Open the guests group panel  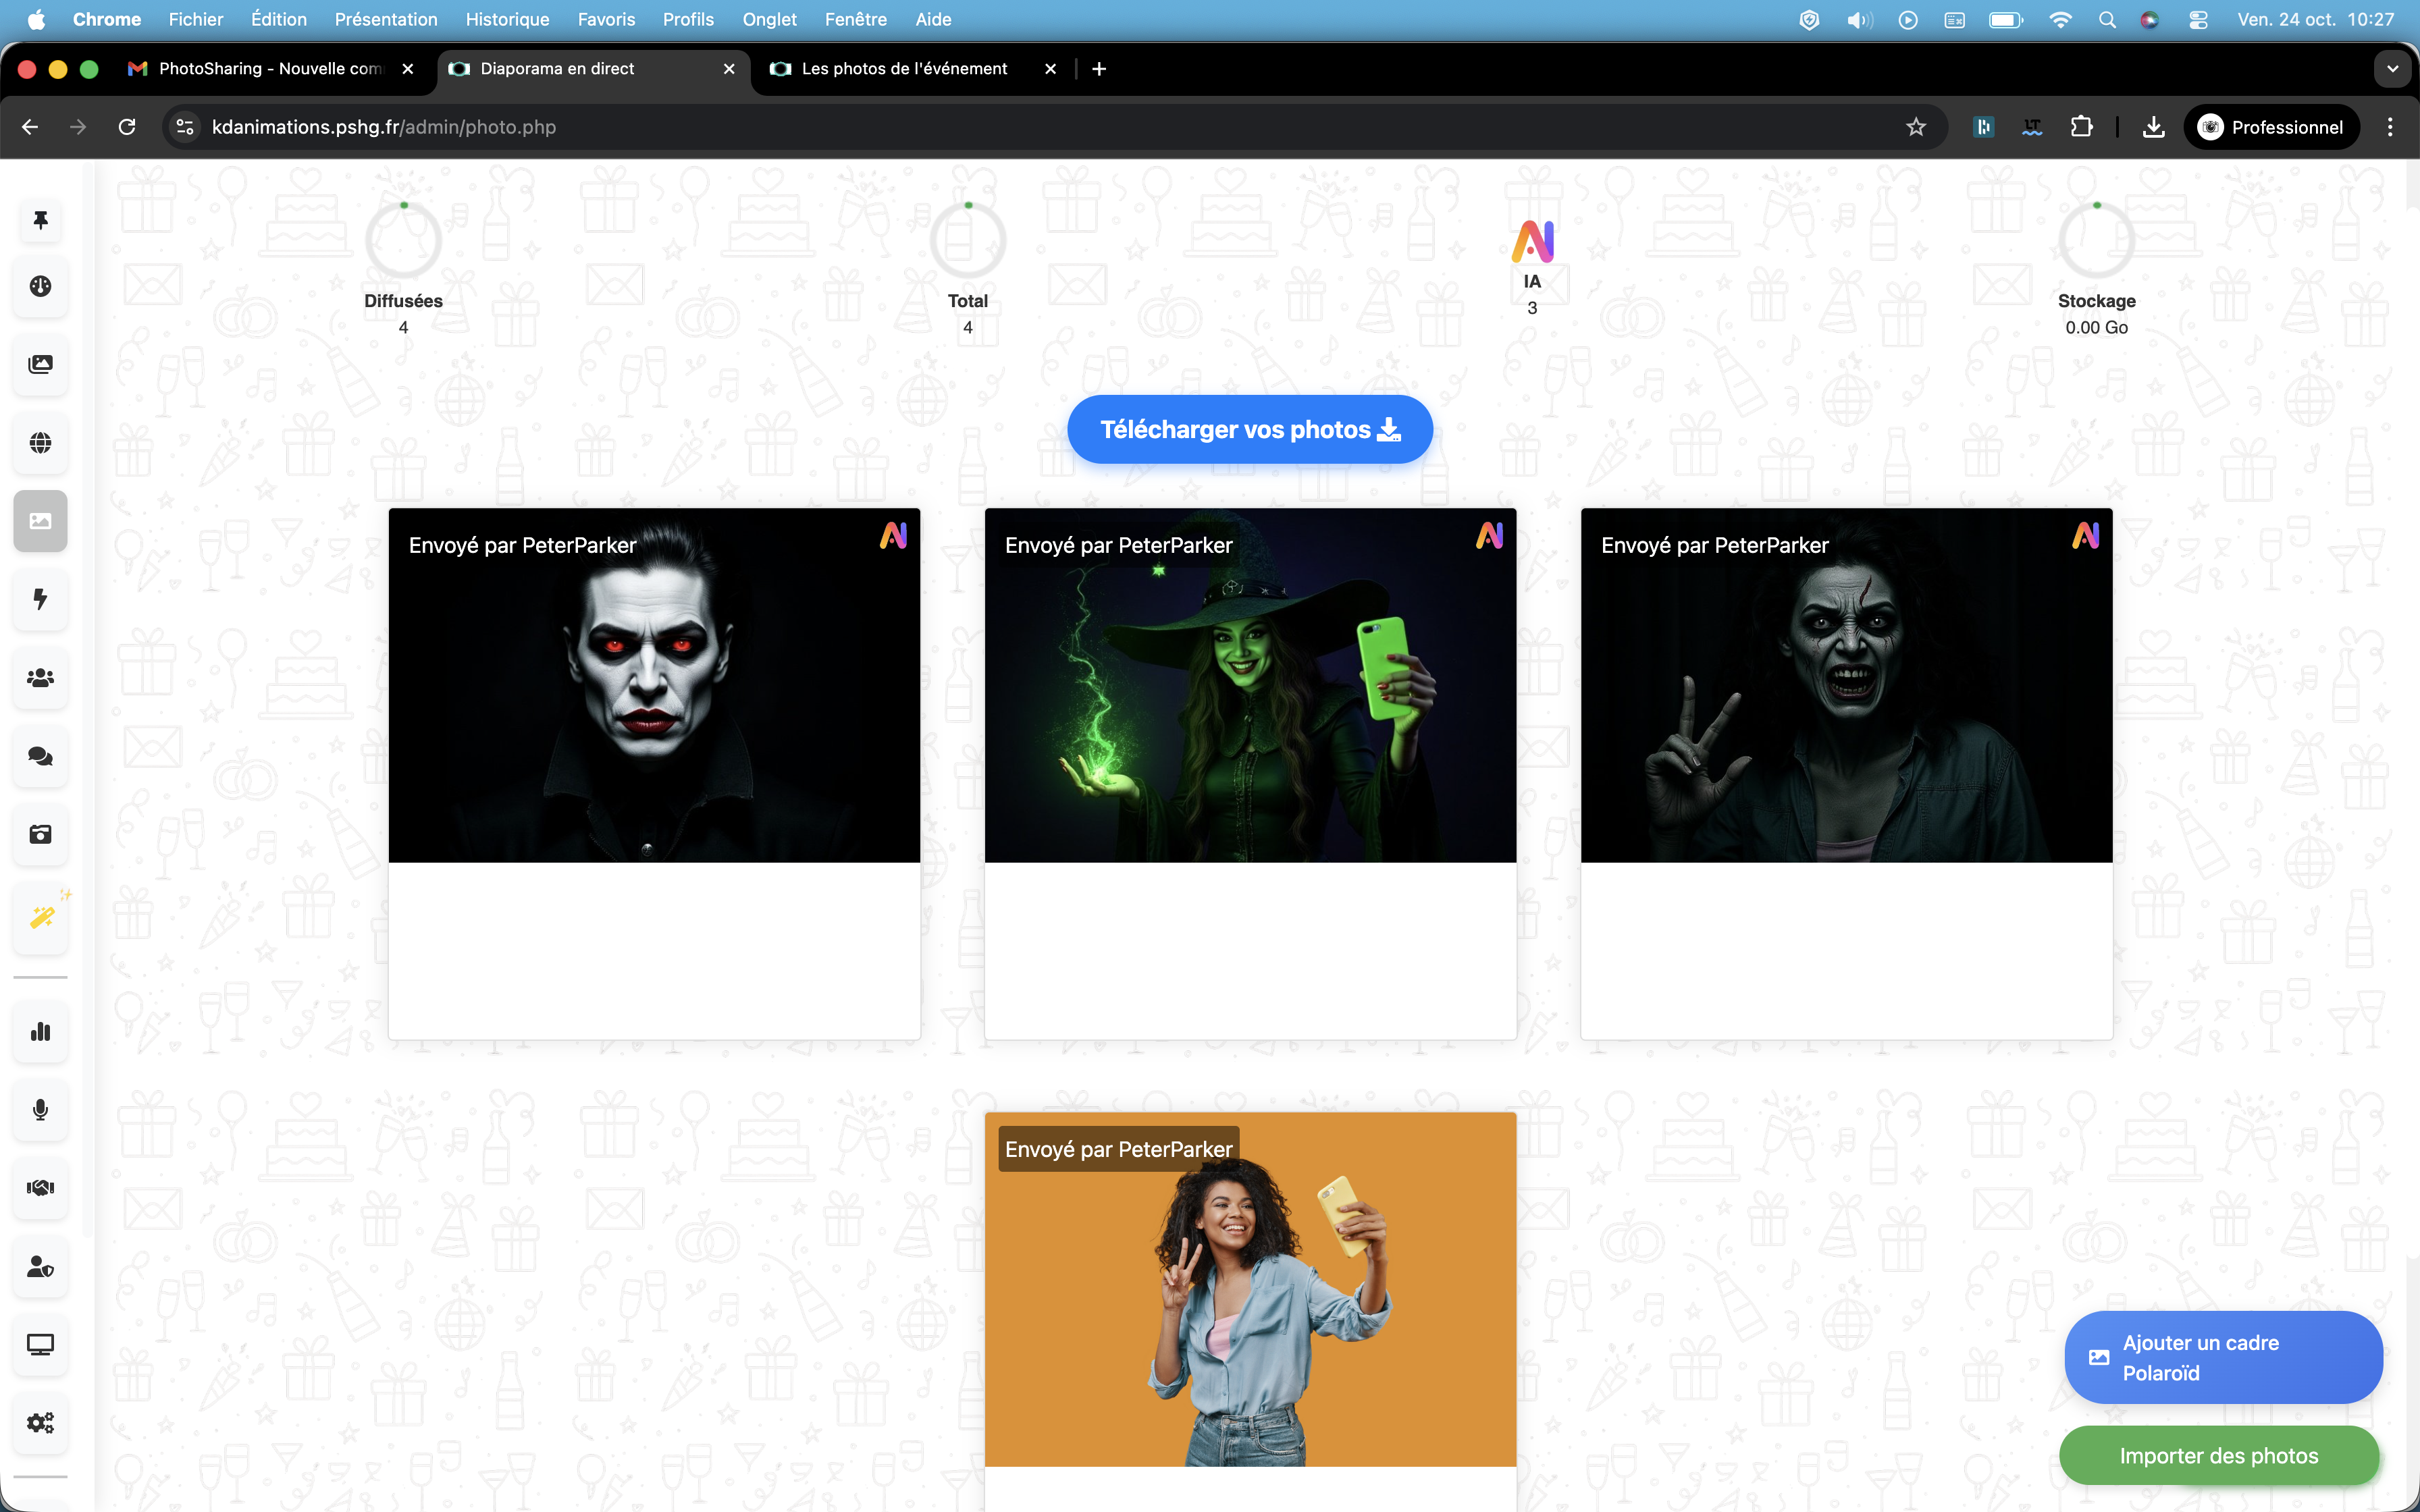coord(40,678)
